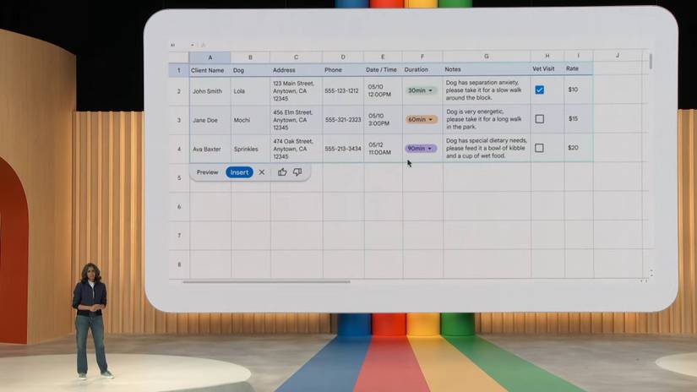Select the '05/10 12:00PM' date cell

point(383,90)
